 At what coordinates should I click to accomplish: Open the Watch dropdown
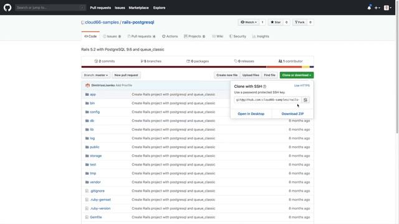tap(249, 22)
